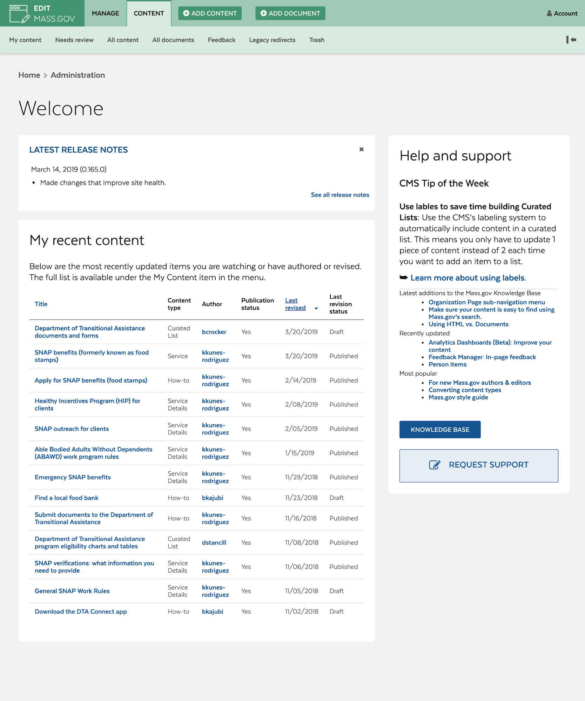Open See all release notes link

[x=339, y=195]
